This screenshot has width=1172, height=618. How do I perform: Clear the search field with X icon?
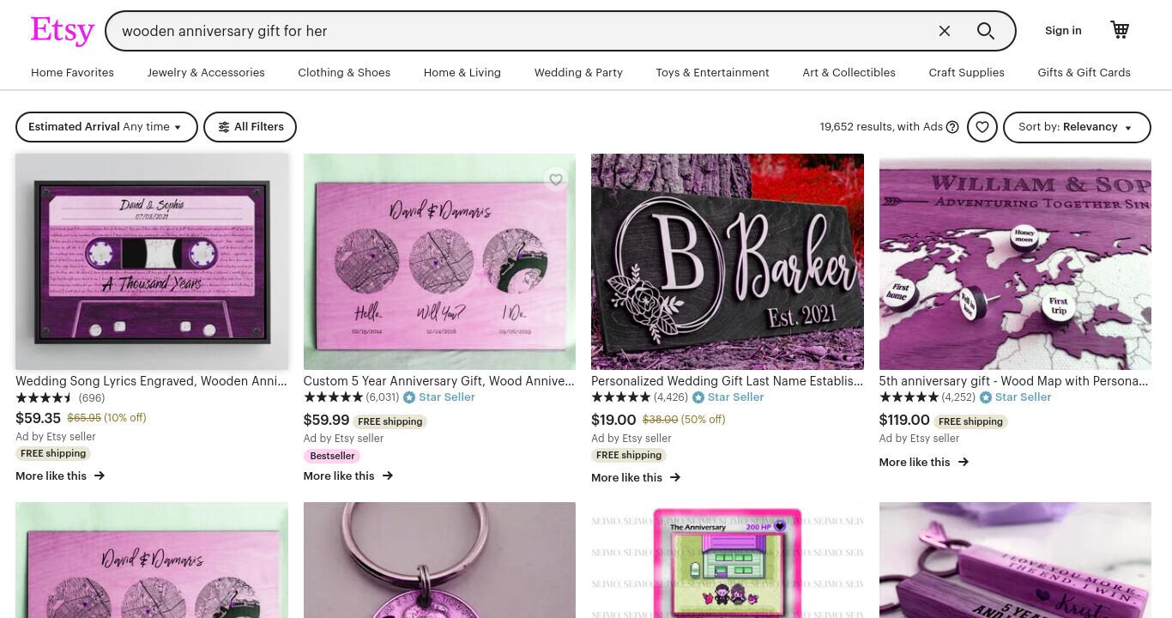click(945, 31)
